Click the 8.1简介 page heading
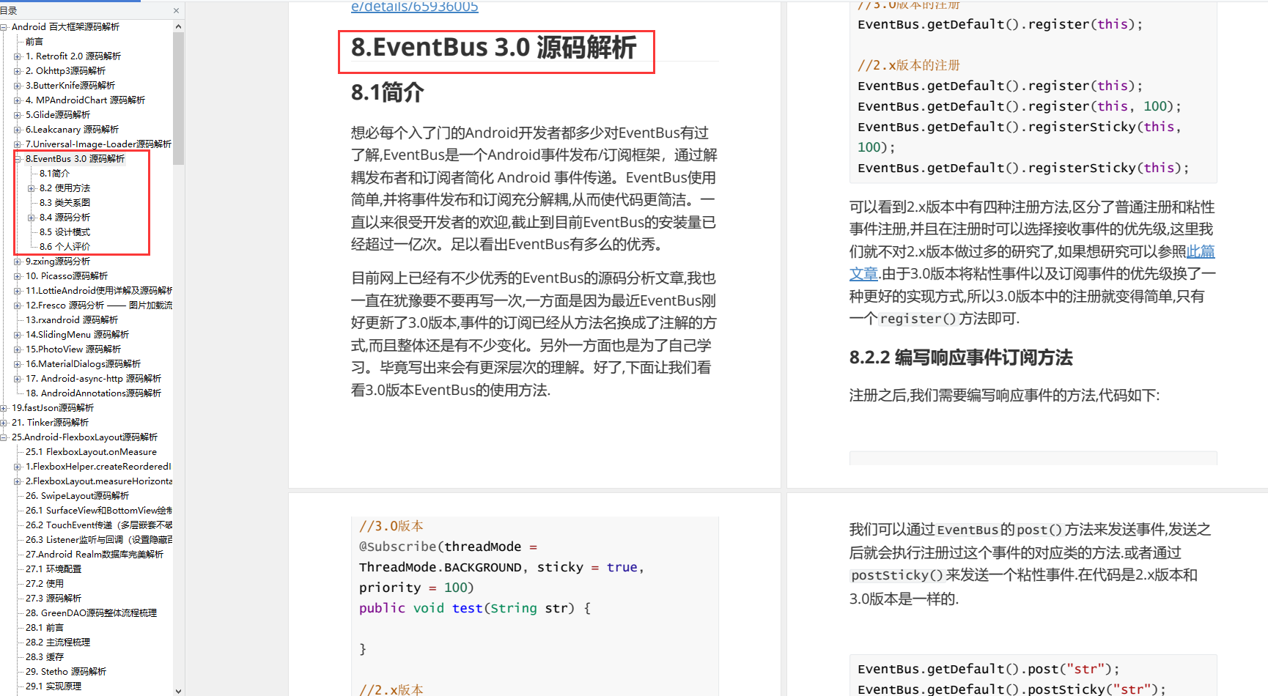This screenshot has height=696, width=1268. tap(387, 93)
